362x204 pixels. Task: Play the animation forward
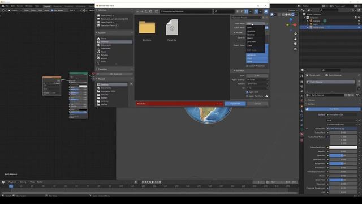click(153, 182)
